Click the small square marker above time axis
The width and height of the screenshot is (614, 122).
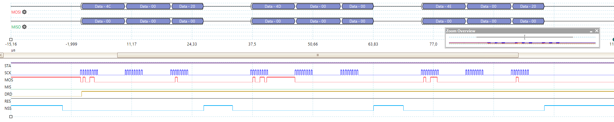(x=11, y=39)
